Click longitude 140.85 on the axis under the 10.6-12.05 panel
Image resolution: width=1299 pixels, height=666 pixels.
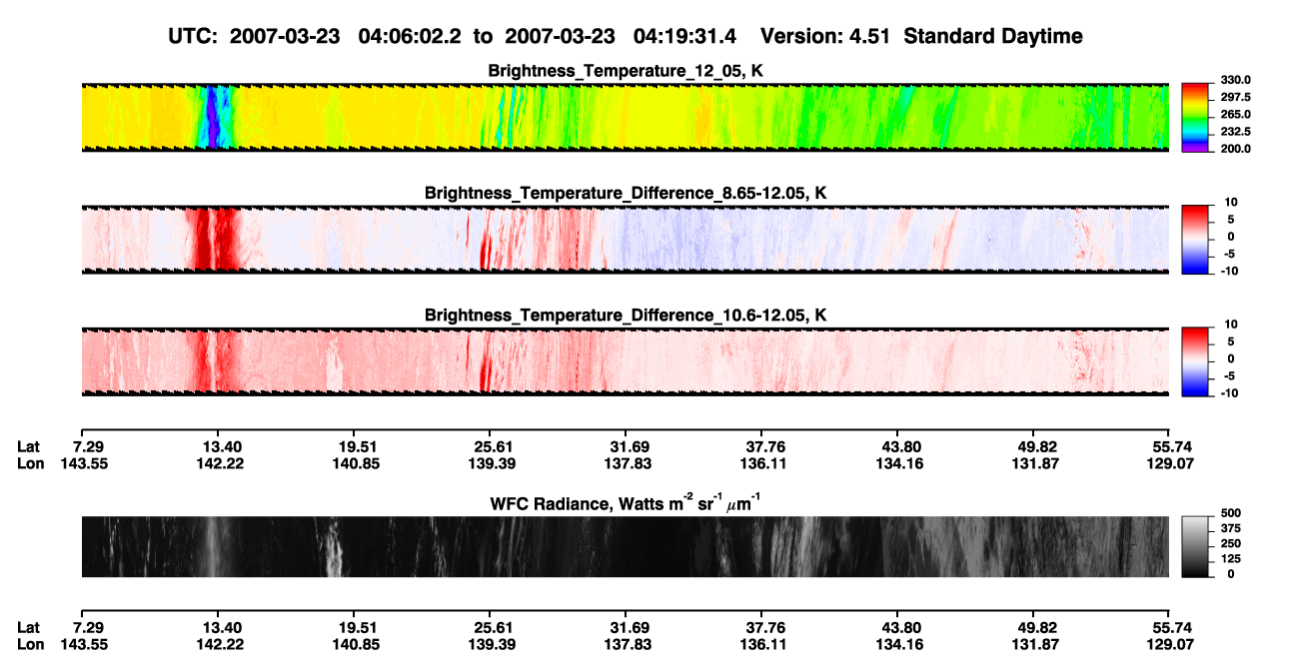point(357,463)
